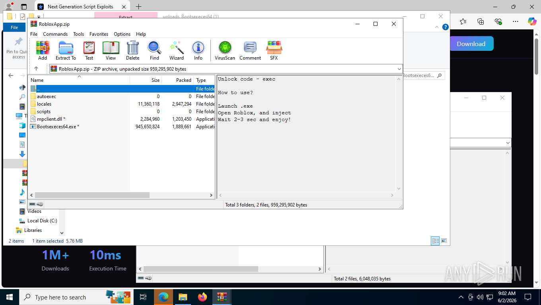Sort file list by Packed column header
This screenshot has height=305, width=541.
(177, 80)
